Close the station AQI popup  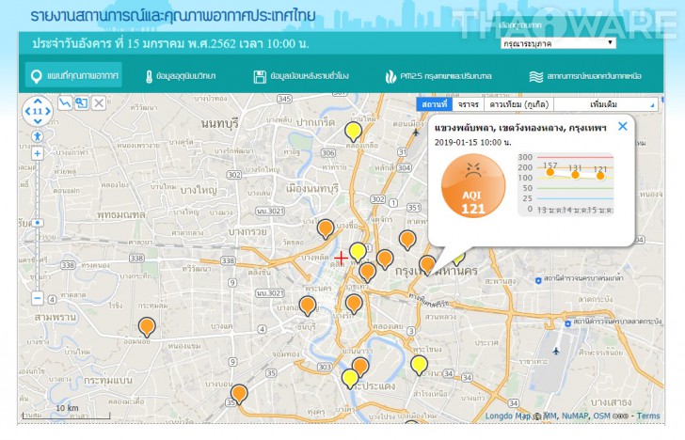click(x=623, y=127)
